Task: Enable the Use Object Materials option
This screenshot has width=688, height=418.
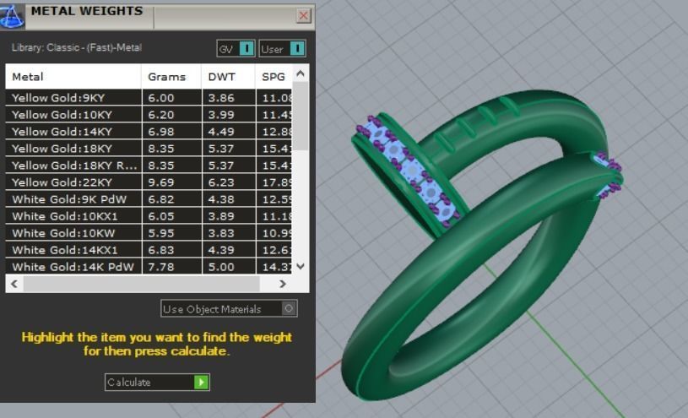Action: [229, 309]
